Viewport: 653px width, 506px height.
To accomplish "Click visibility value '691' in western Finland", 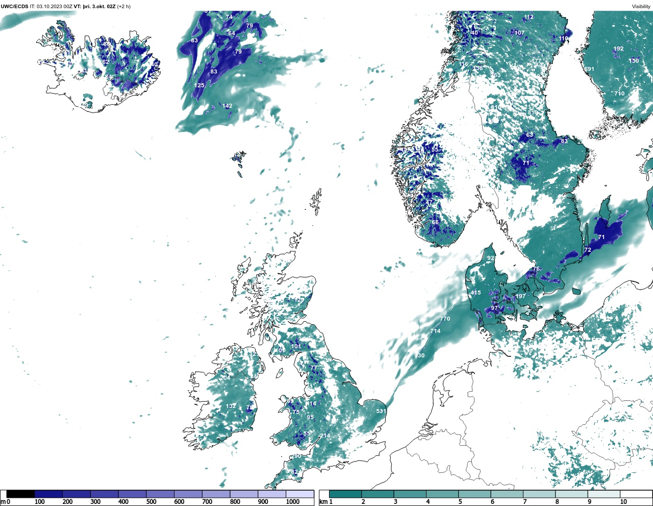I will [x=589, y=69].
